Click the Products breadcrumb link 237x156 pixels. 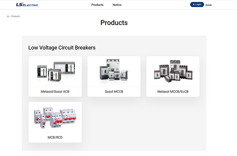(16, 16)
